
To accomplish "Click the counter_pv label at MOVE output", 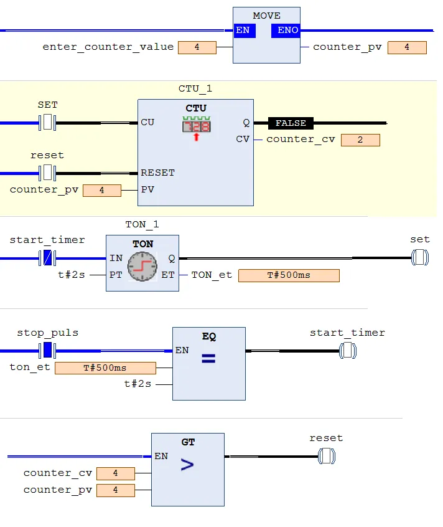I will [x=347, y=47].
